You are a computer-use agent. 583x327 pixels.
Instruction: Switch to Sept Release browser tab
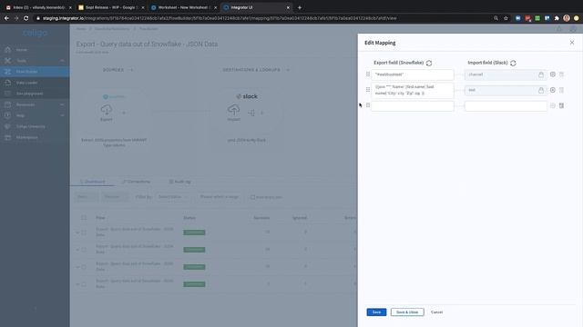click(111, 7)
